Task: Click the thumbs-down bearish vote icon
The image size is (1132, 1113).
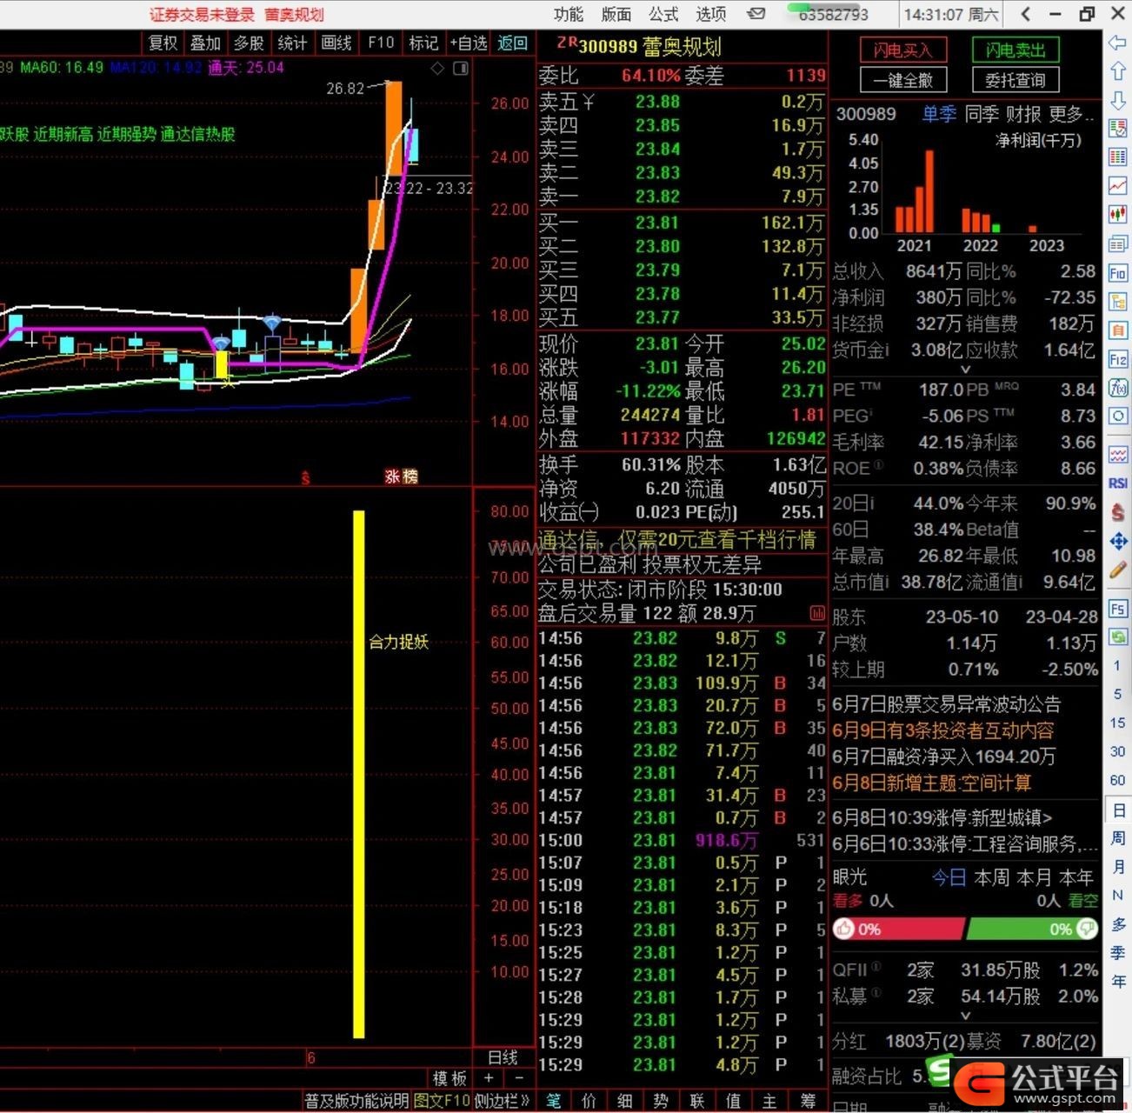Action: tap(1087, 929)
